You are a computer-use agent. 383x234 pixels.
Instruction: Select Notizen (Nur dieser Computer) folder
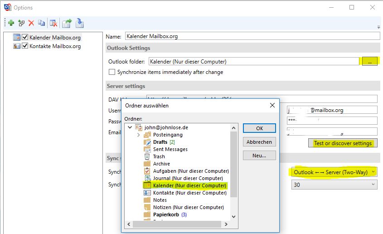coord(188,207)
